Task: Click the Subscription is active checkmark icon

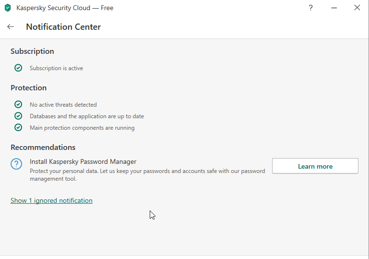Action: coord(18,68)
